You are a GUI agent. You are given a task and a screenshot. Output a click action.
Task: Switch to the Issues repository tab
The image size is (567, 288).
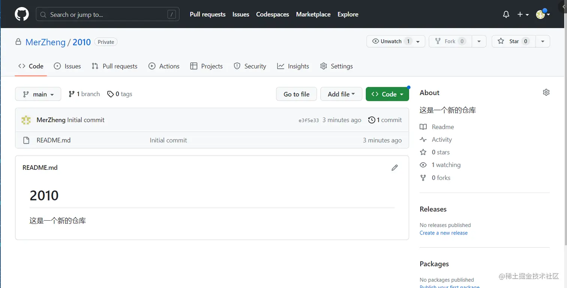(x=67, y=66)
